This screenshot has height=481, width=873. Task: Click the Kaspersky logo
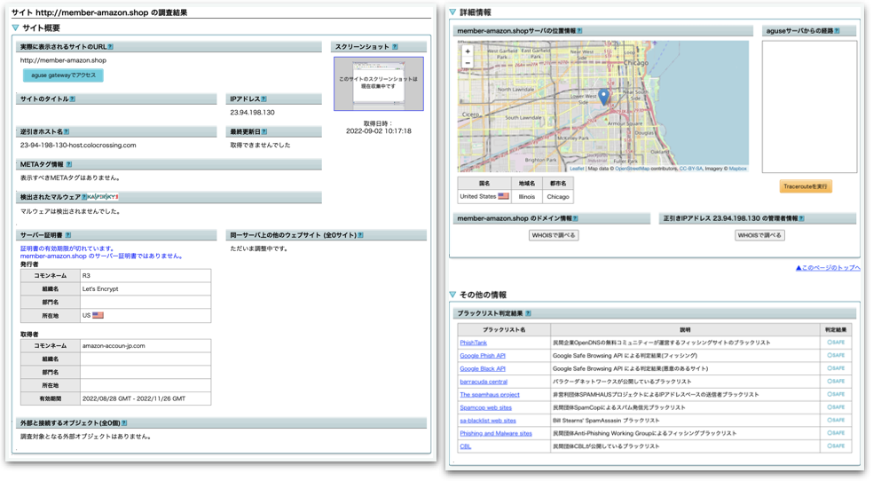pyautogui.click(x=103, y=197)
